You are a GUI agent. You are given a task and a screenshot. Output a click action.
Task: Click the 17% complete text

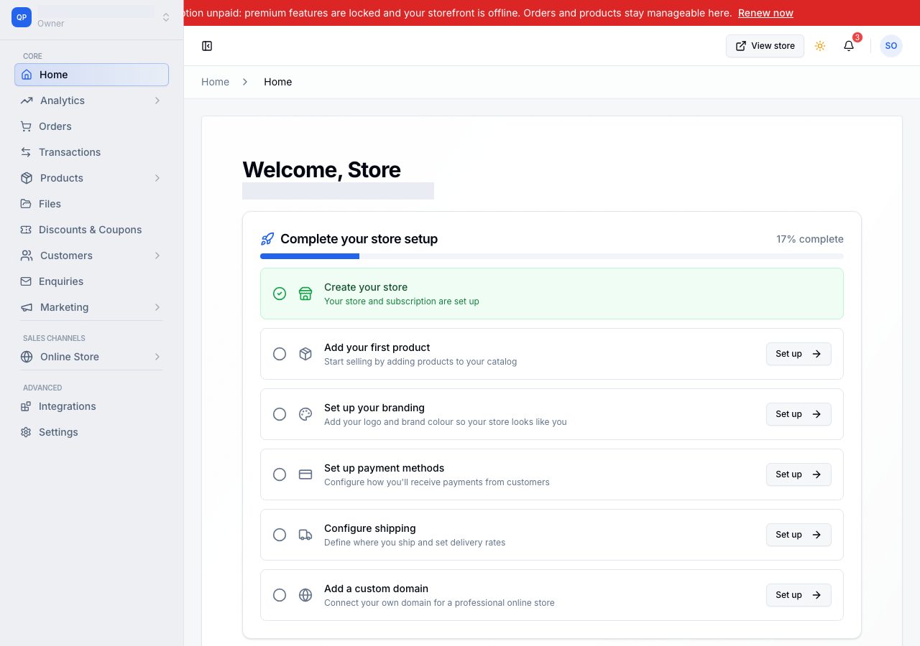click(x=810, y=239)
